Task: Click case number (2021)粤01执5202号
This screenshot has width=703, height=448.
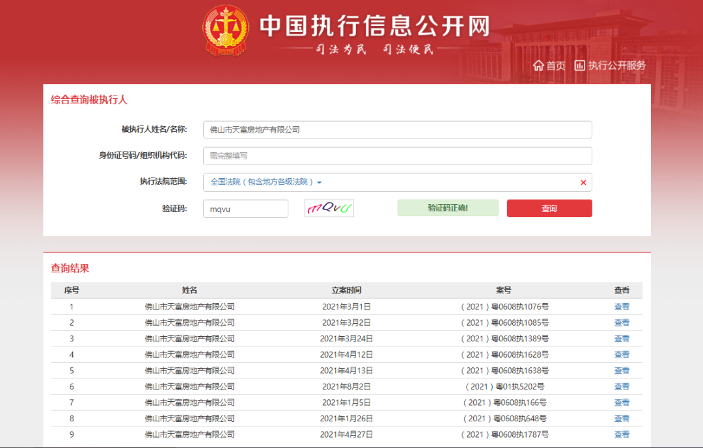Action: pos(505,387)
